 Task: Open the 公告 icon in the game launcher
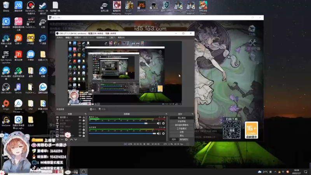[252, 30]
